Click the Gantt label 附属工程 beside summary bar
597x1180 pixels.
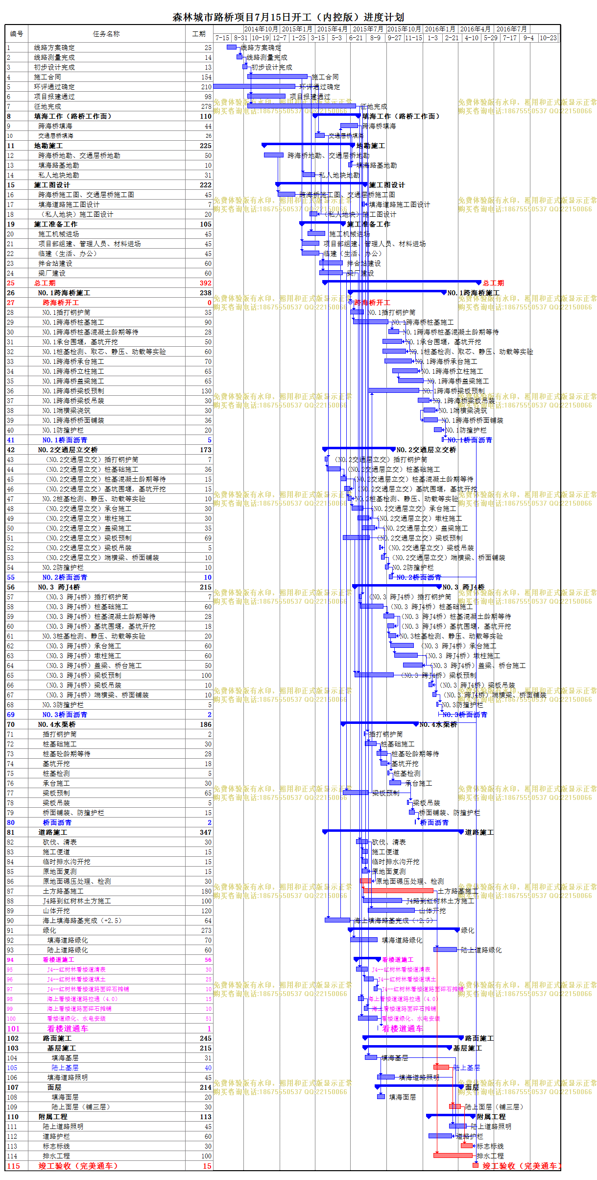coord(491,1117)
